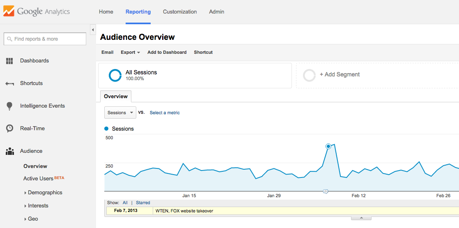Click the Audience people icon
The width and height of the screenshot is (459, 228).
click(9, 151)
